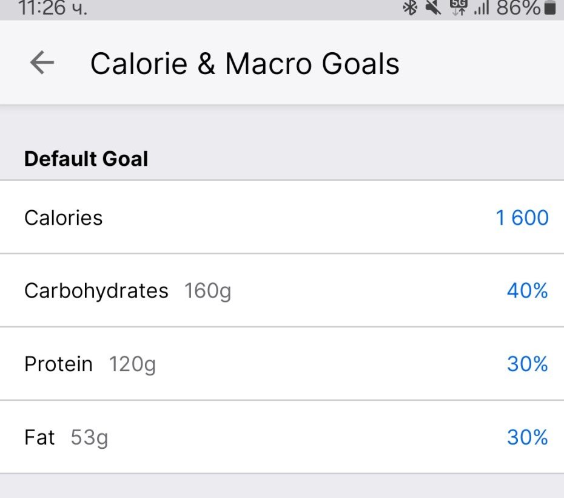Tap the Calorie & Macro Goals title
Image resolution: width=564 pixels, height=498 pixels.
[x=244, y=63]
